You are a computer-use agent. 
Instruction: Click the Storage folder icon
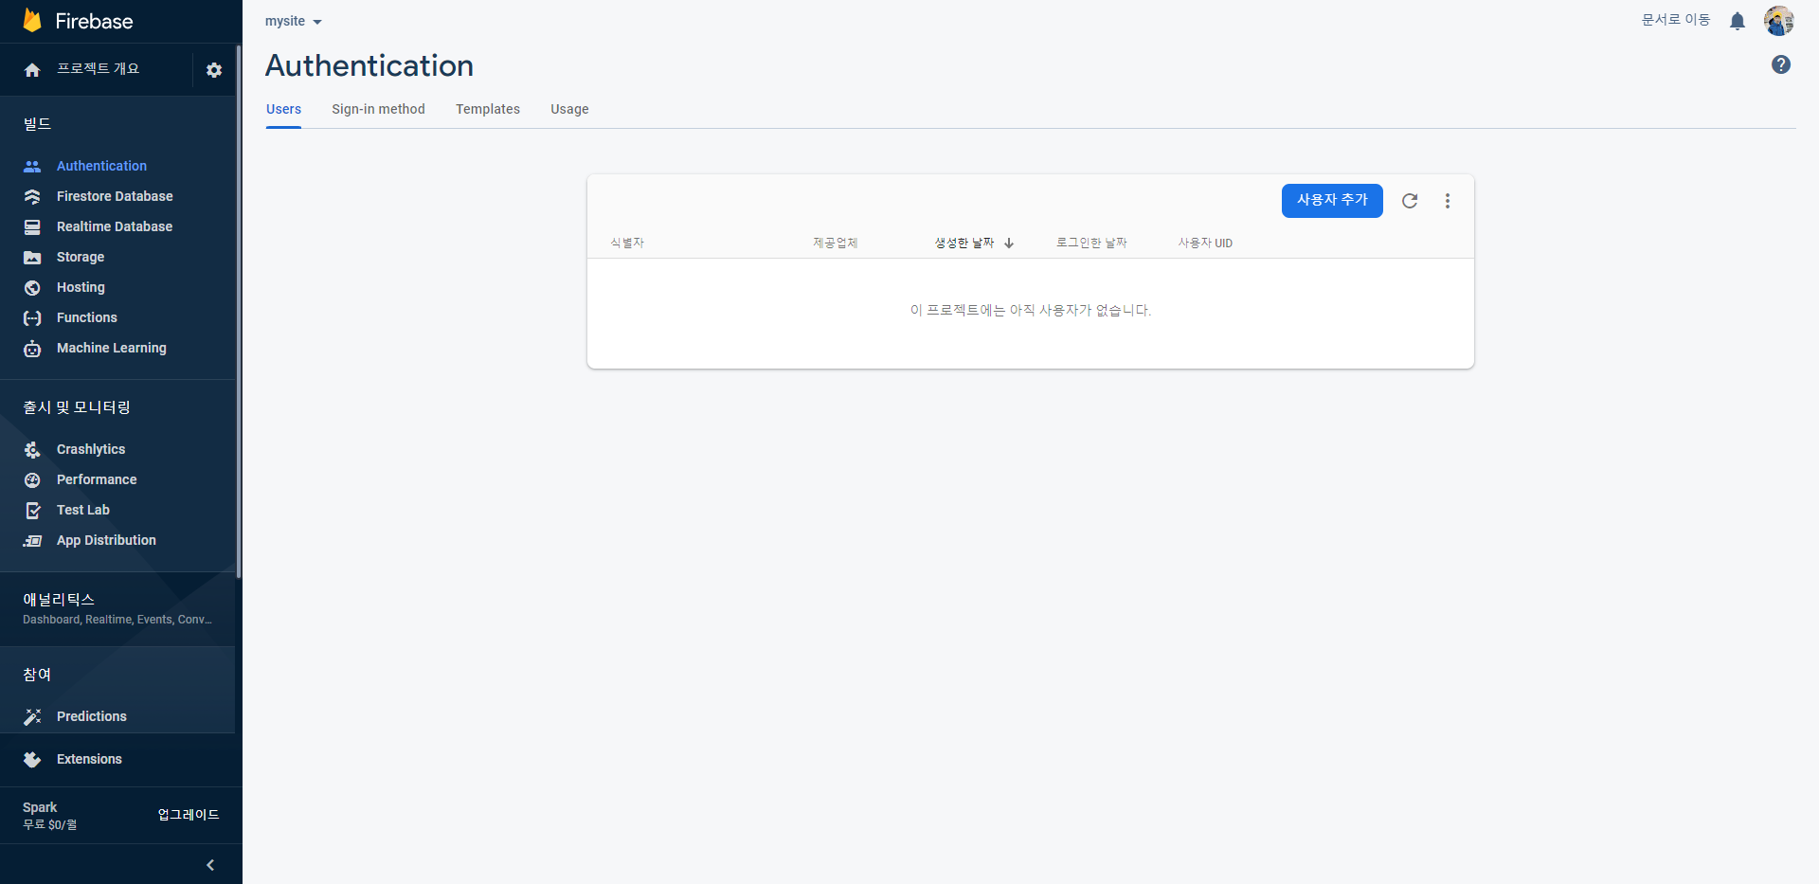tap(32, 258)
